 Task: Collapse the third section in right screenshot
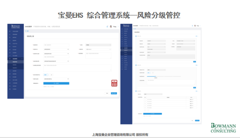point(197,91)
